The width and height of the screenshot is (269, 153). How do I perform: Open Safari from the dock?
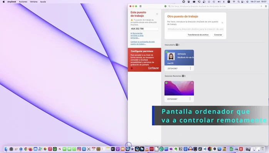pyautogui.click(x=21, y=149)
